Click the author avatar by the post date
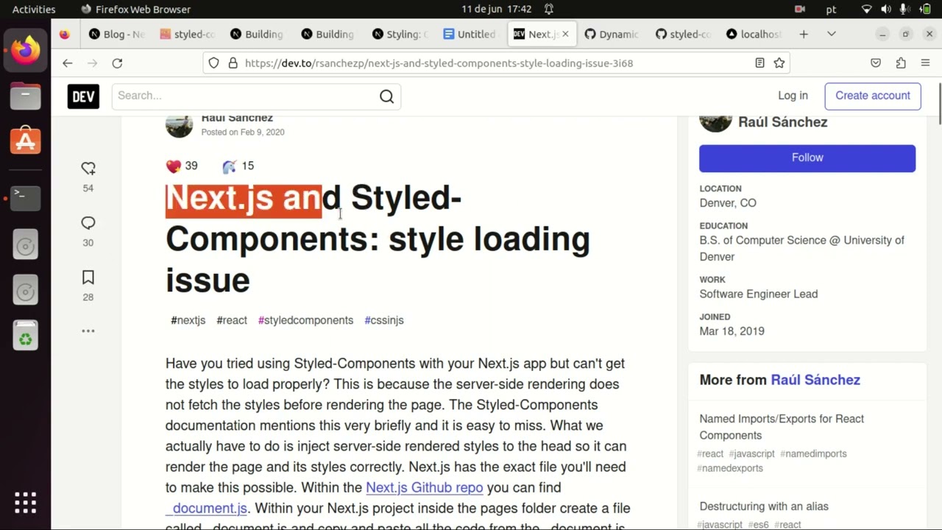Image resolution: width=942 pixels, height=530 pixels. coord(179,124)
